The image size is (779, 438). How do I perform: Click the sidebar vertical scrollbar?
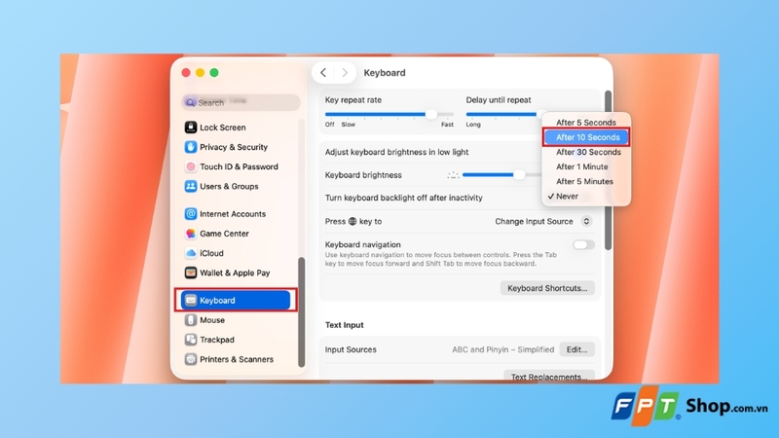301,312
